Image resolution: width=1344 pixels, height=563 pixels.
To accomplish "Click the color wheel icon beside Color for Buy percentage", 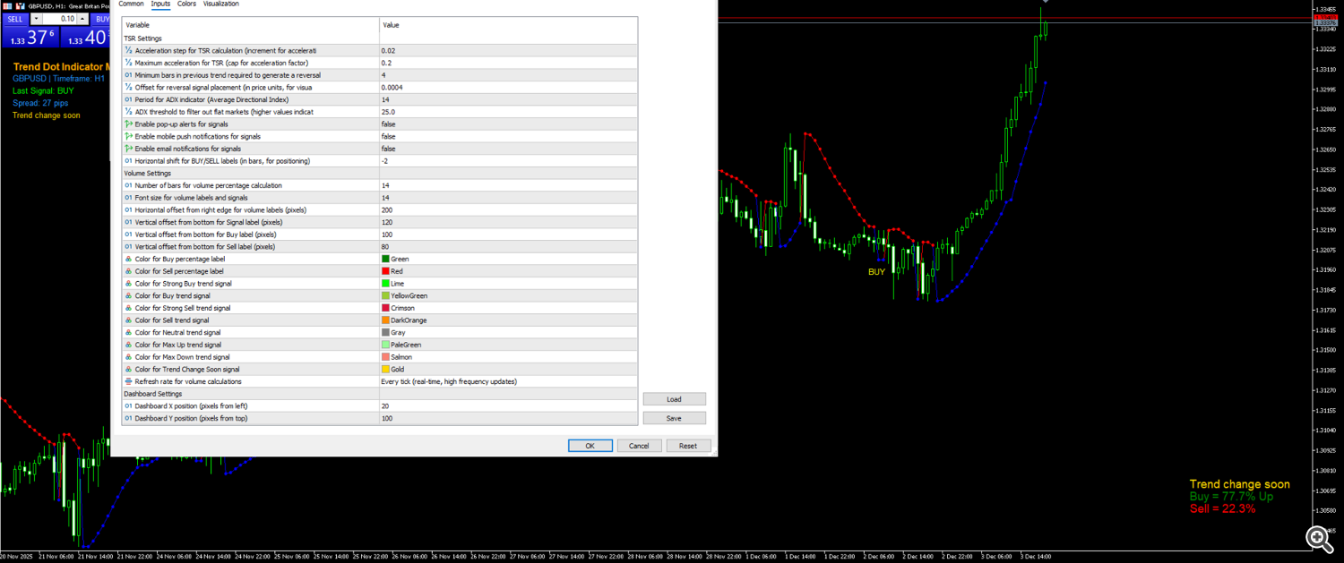I will coord(128,259).
